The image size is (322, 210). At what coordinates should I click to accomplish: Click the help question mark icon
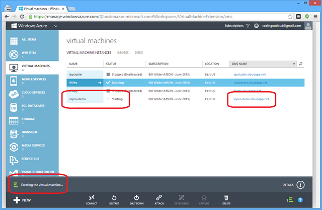coord(300,200)
